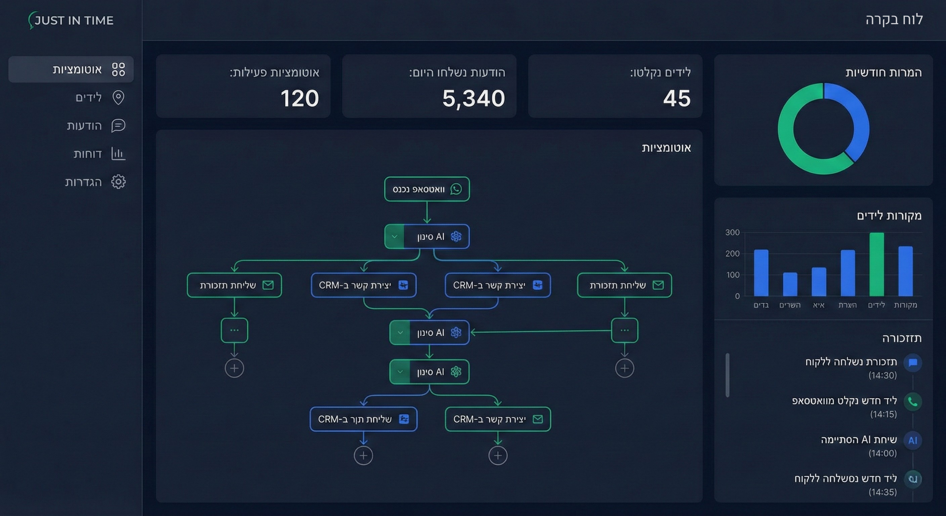946x516 pixels.
Task: Expand the lowest סינון AI node chevron
Action: click(400, 372)
